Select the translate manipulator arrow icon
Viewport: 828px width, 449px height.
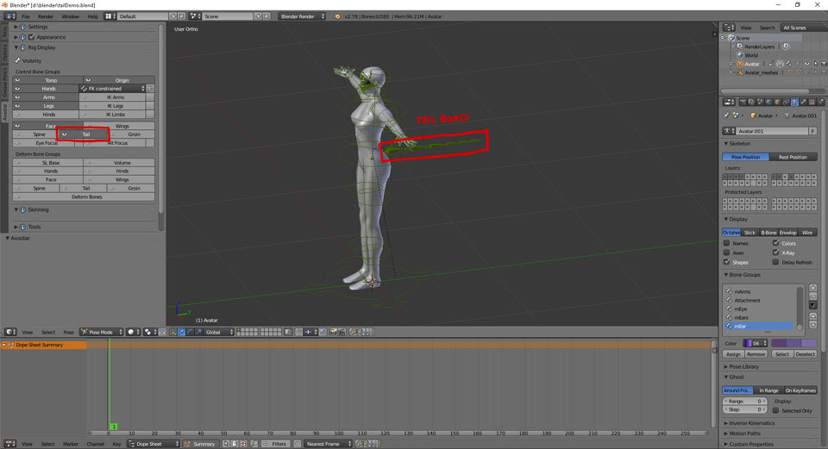tap(182, 332)
